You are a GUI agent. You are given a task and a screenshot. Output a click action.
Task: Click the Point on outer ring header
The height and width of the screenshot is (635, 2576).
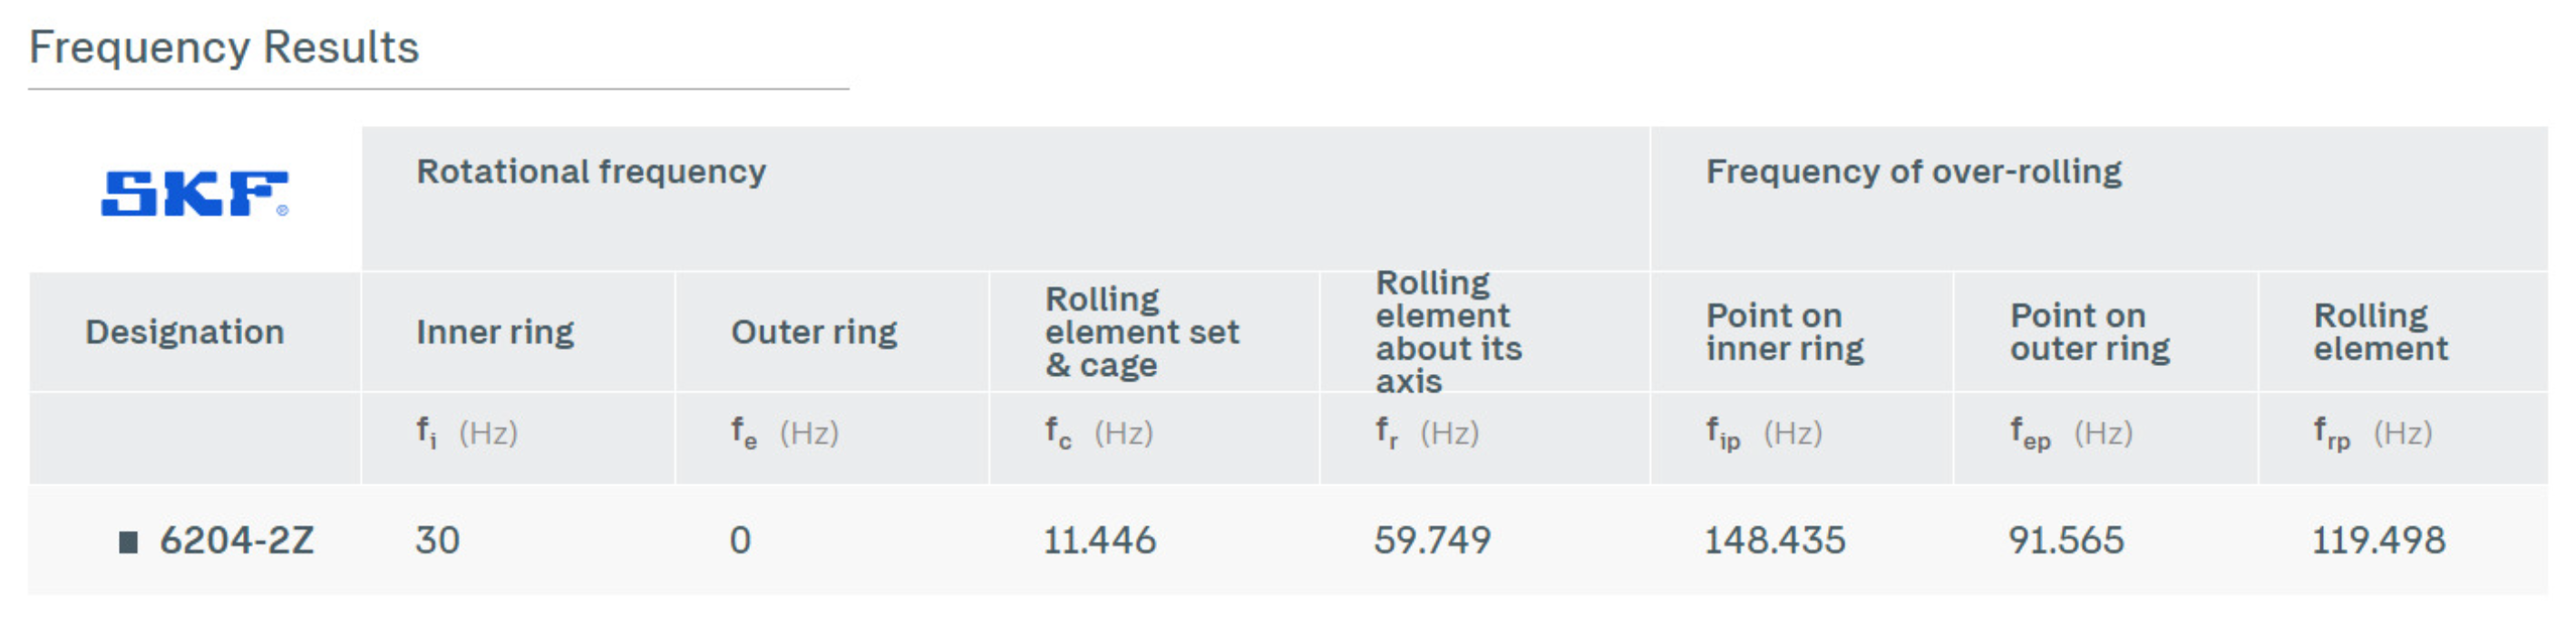coord(2090,332)
